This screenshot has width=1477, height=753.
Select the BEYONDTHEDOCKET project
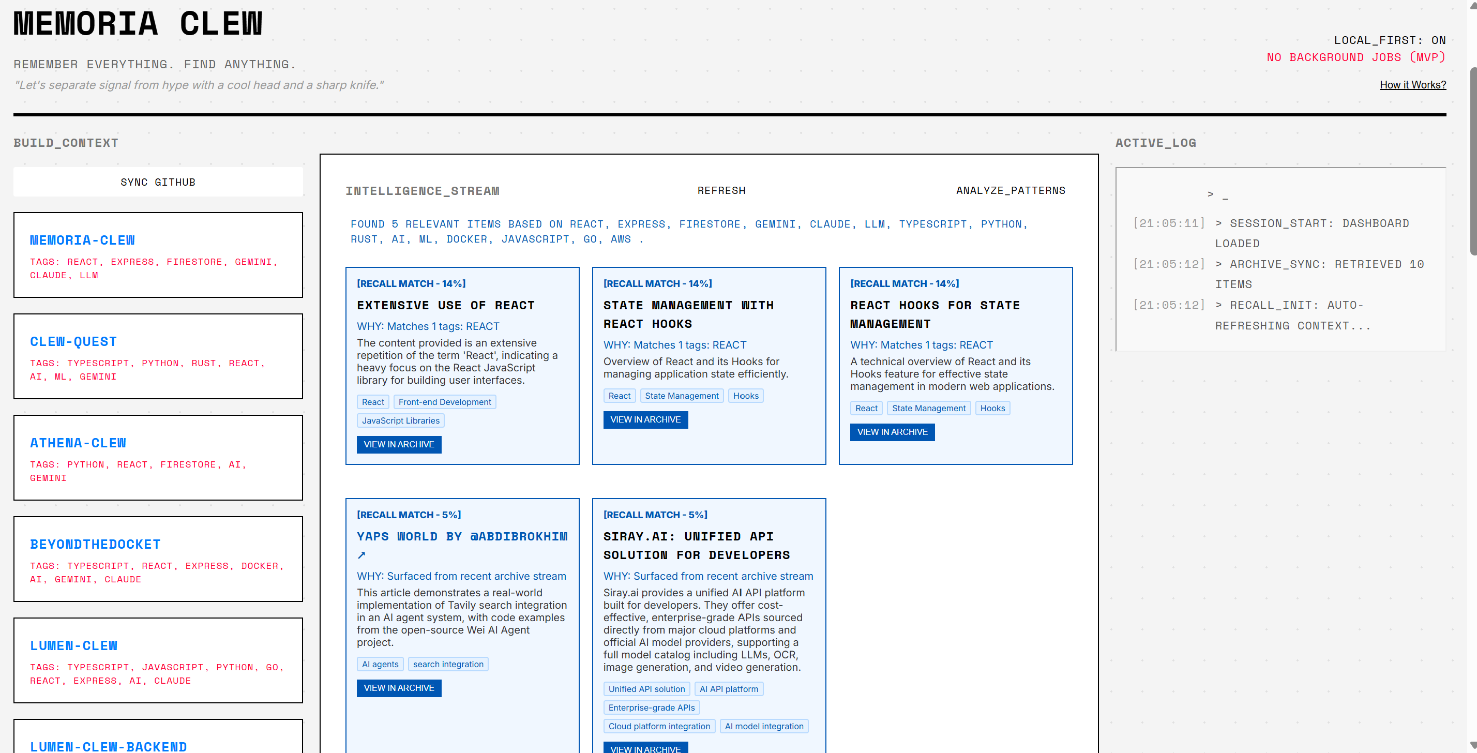(x=95, y=544)
